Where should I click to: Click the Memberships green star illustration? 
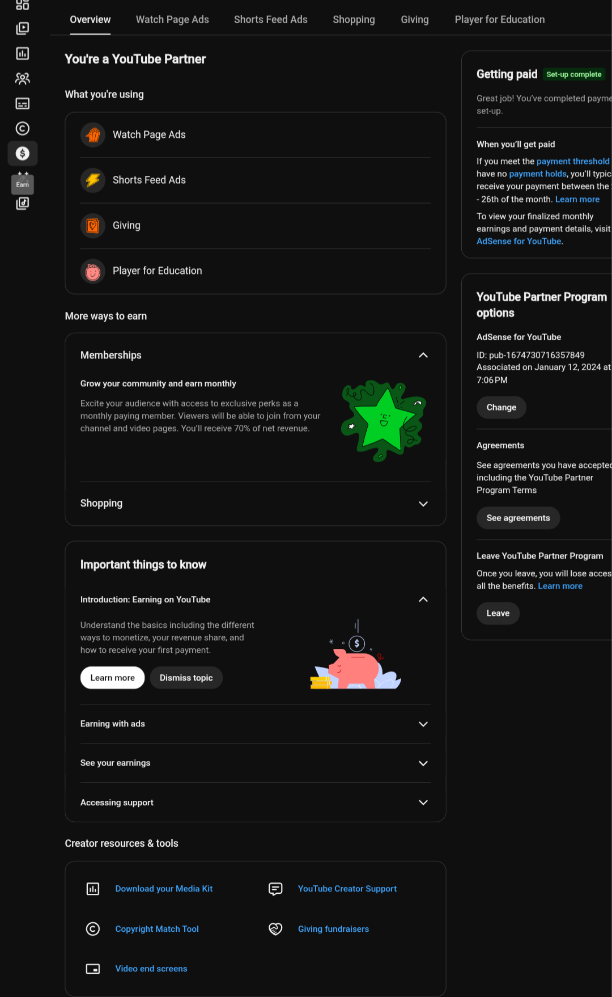click(x=384, y=420)
